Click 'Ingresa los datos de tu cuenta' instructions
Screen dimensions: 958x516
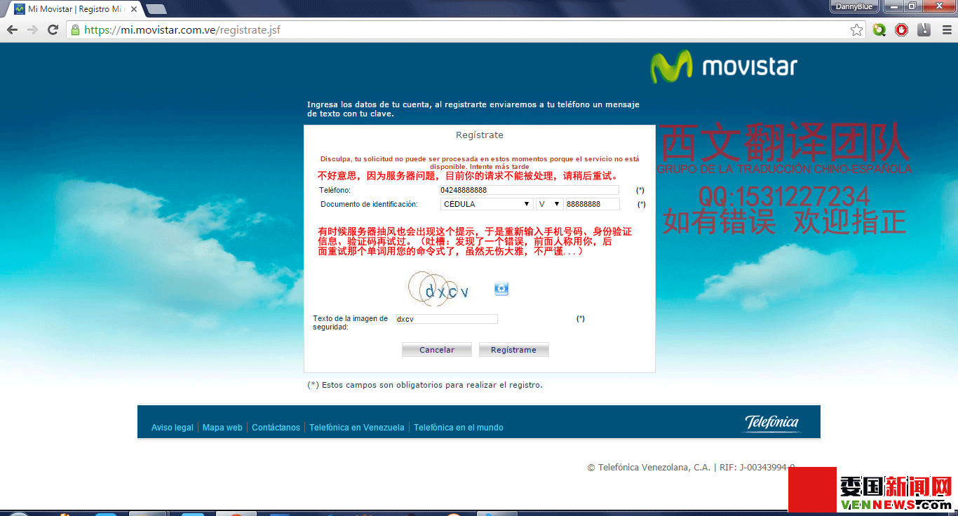pyautogui.click(x=473, y=109)
